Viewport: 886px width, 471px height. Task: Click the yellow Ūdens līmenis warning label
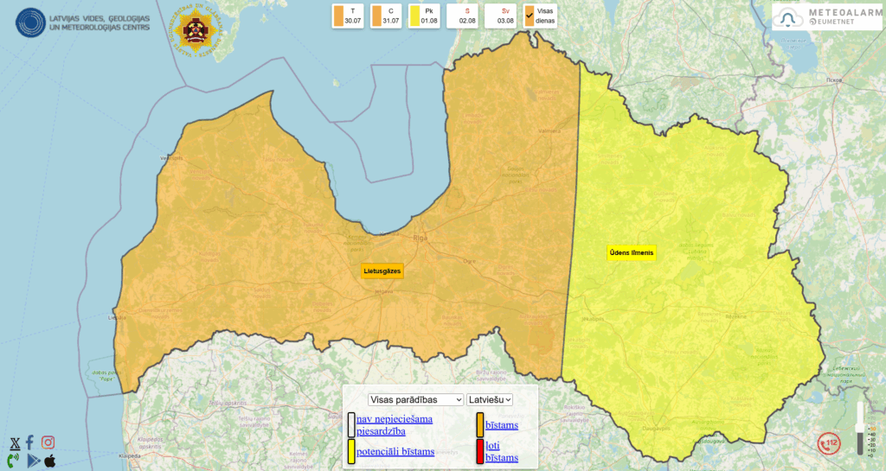coord(632,252)
